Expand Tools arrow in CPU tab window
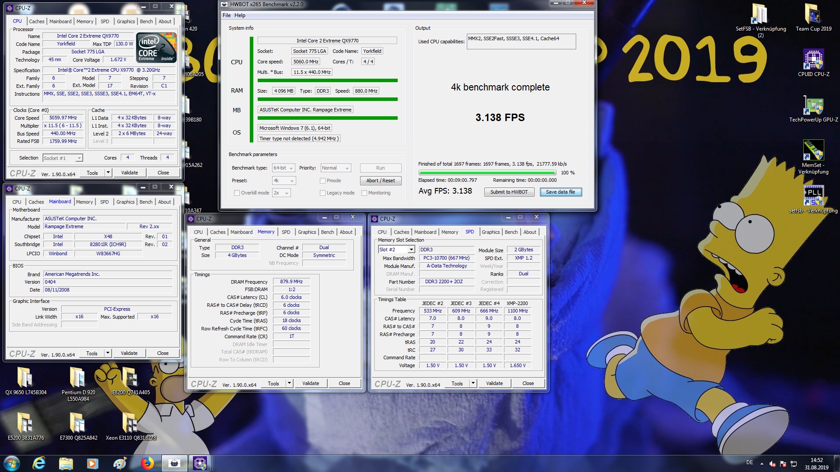 (x=108, y=173)
